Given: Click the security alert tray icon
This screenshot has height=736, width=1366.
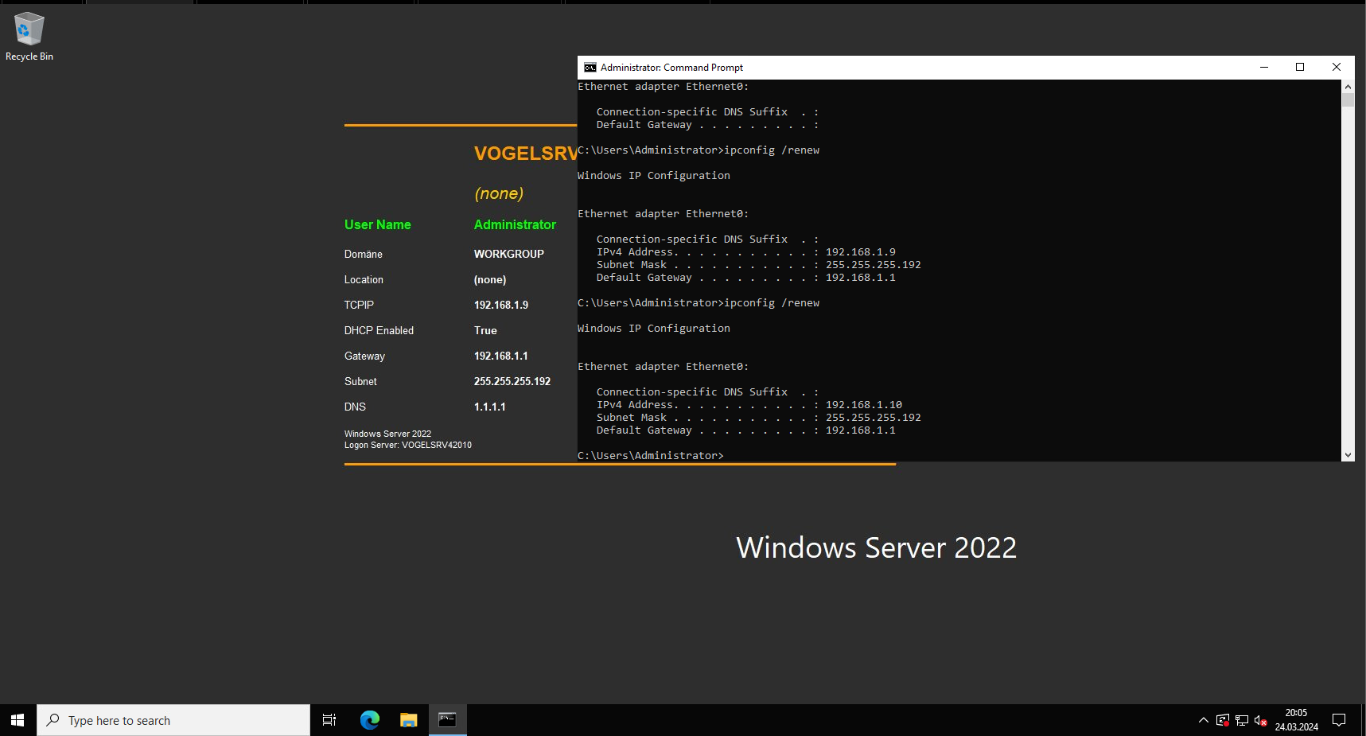Looking at the screenshot, I should tap(1223, 720).
